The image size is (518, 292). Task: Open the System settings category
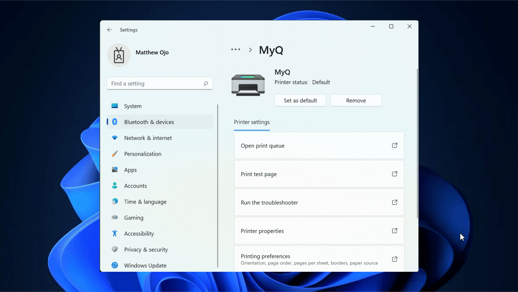(x=132, y=106)
